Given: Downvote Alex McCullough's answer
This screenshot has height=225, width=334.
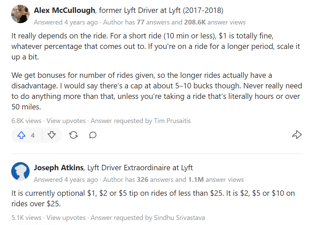Looking at the screenshot, I should pos(52,135).
